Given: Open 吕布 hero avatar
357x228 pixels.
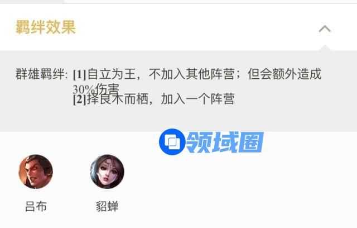Looking at the screenshot, I should pos(36,172).
